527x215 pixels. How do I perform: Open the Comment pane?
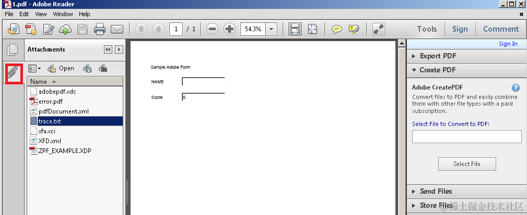(x=501, y=29)
